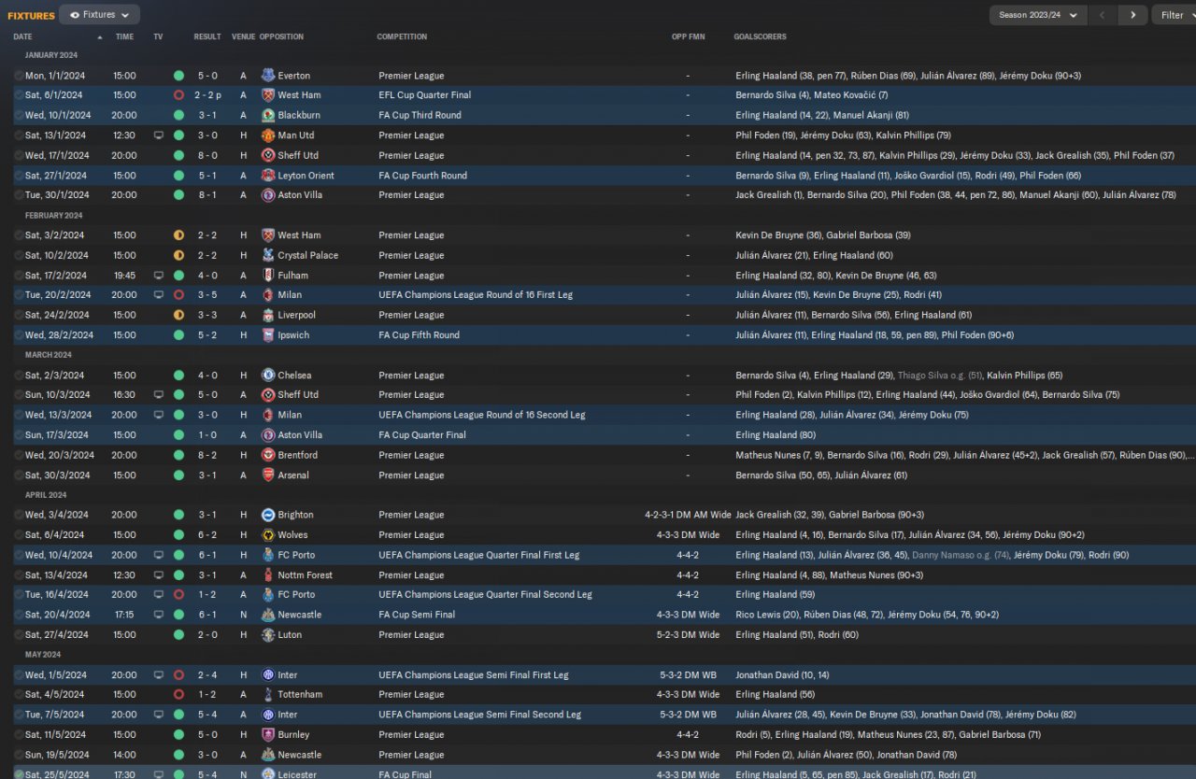Click the Brentford club badge
Screen dimensions: 1196x779
[268, 455]
